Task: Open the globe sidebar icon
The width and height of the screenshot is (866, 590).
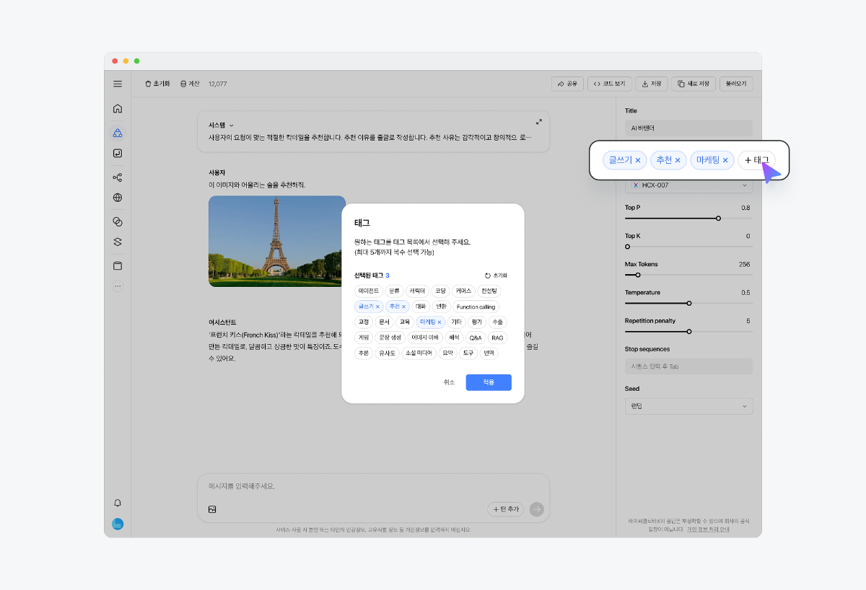Action: [x=118, y=198]
